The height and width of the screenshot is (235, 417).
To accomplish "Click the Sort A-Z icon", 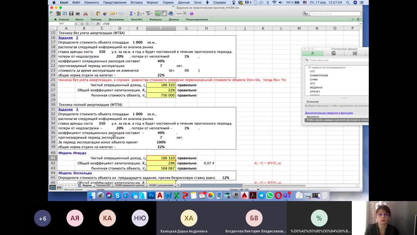I will click(x=139, y=13).
